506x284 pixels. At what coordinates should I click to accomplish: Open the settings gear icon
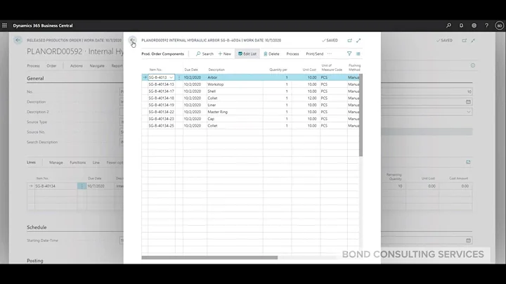click(x=474, y=25)
